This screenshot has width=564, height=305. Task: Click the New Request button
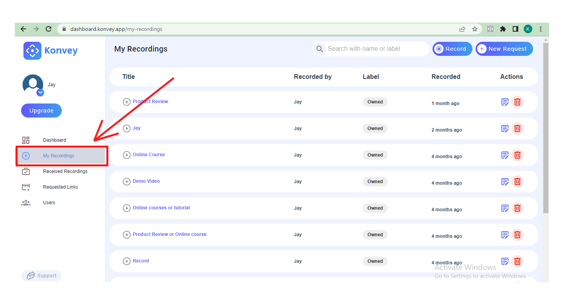[x=504, y=49]
